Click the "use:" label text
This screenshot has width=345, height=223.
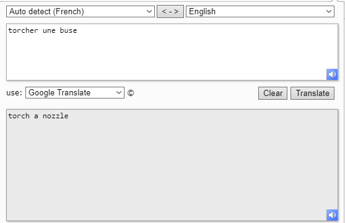tap(14, 93)
